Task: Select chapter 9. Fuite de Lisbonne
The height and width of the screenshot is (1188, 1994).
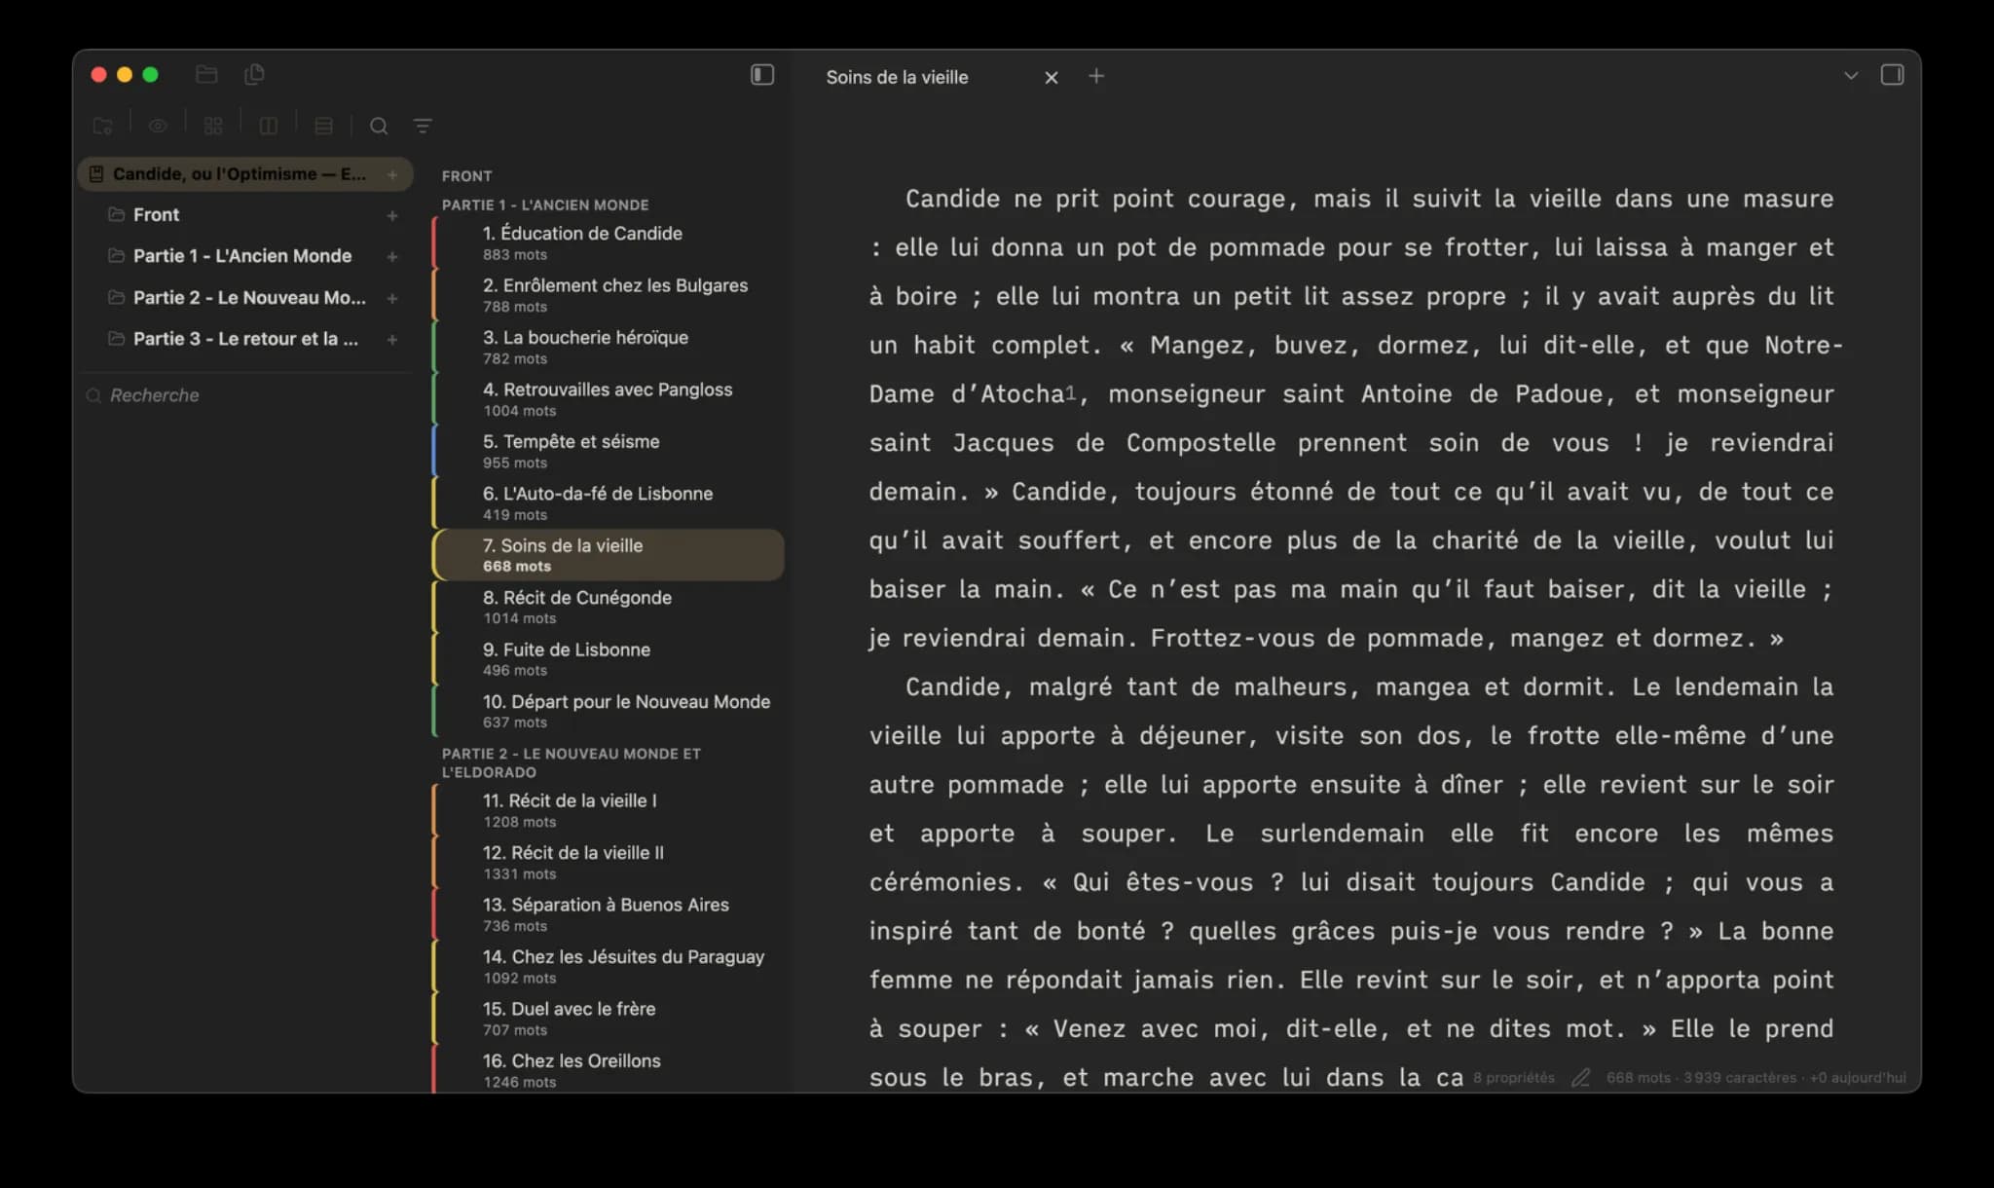Action: [609, 659]
